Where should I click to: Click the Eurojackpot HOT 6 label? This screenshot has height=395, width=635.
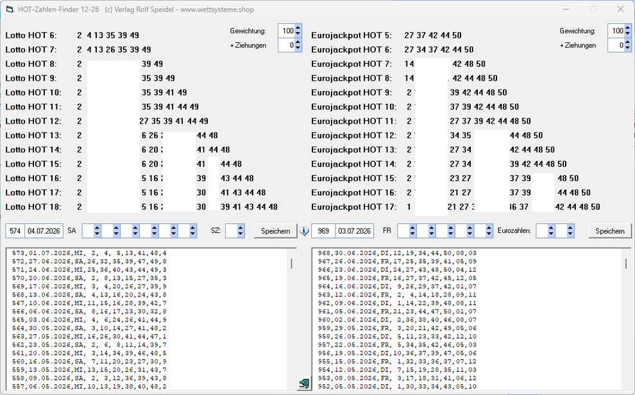tap(351, 50)
